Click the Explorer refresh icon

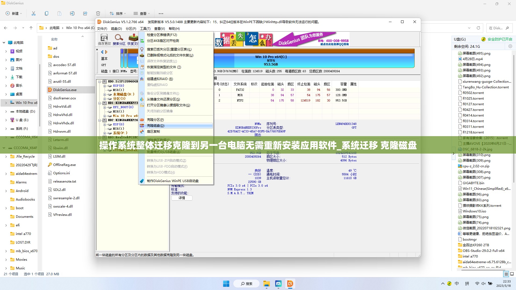pyautogui.click(x=478, y=28)
